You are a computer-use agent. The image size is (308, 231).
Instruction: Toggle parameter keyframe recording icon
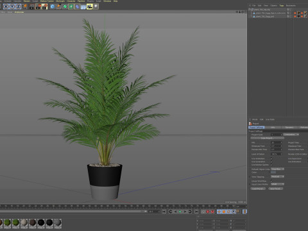(234, 212)
